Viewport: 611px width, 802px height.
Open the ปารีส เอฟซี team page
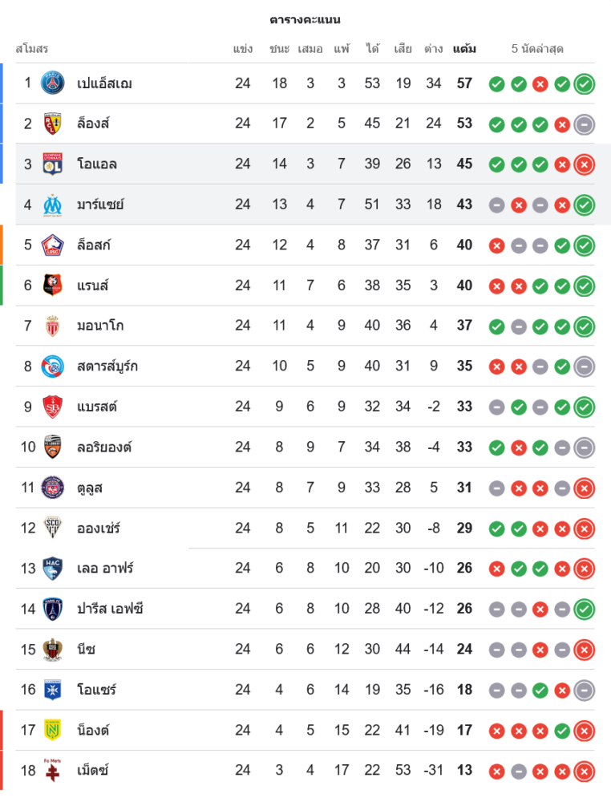111,609
